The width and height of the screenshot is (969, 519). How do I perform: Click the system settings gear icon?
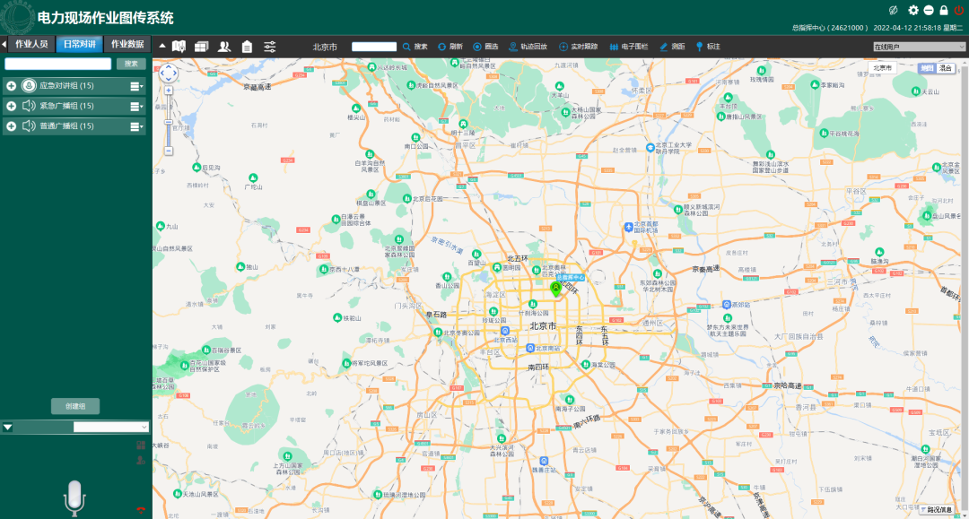click(x=912, y=10)
